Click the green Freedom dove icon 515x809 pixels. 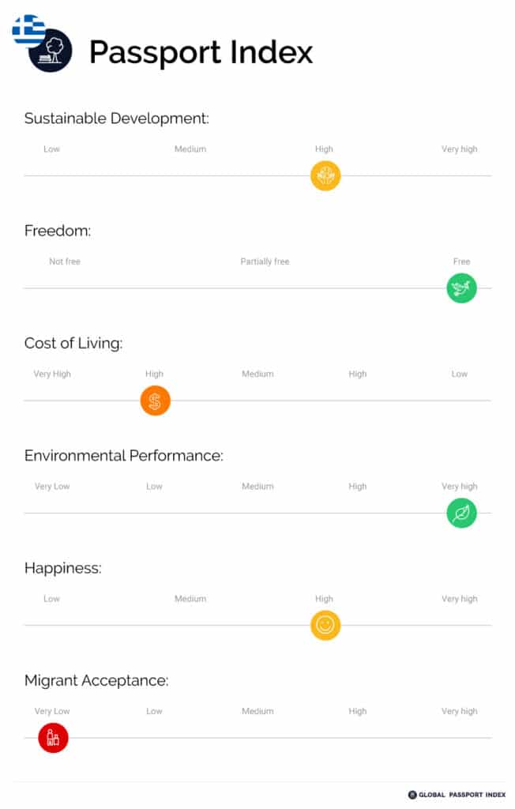click(x=461, y=288)
